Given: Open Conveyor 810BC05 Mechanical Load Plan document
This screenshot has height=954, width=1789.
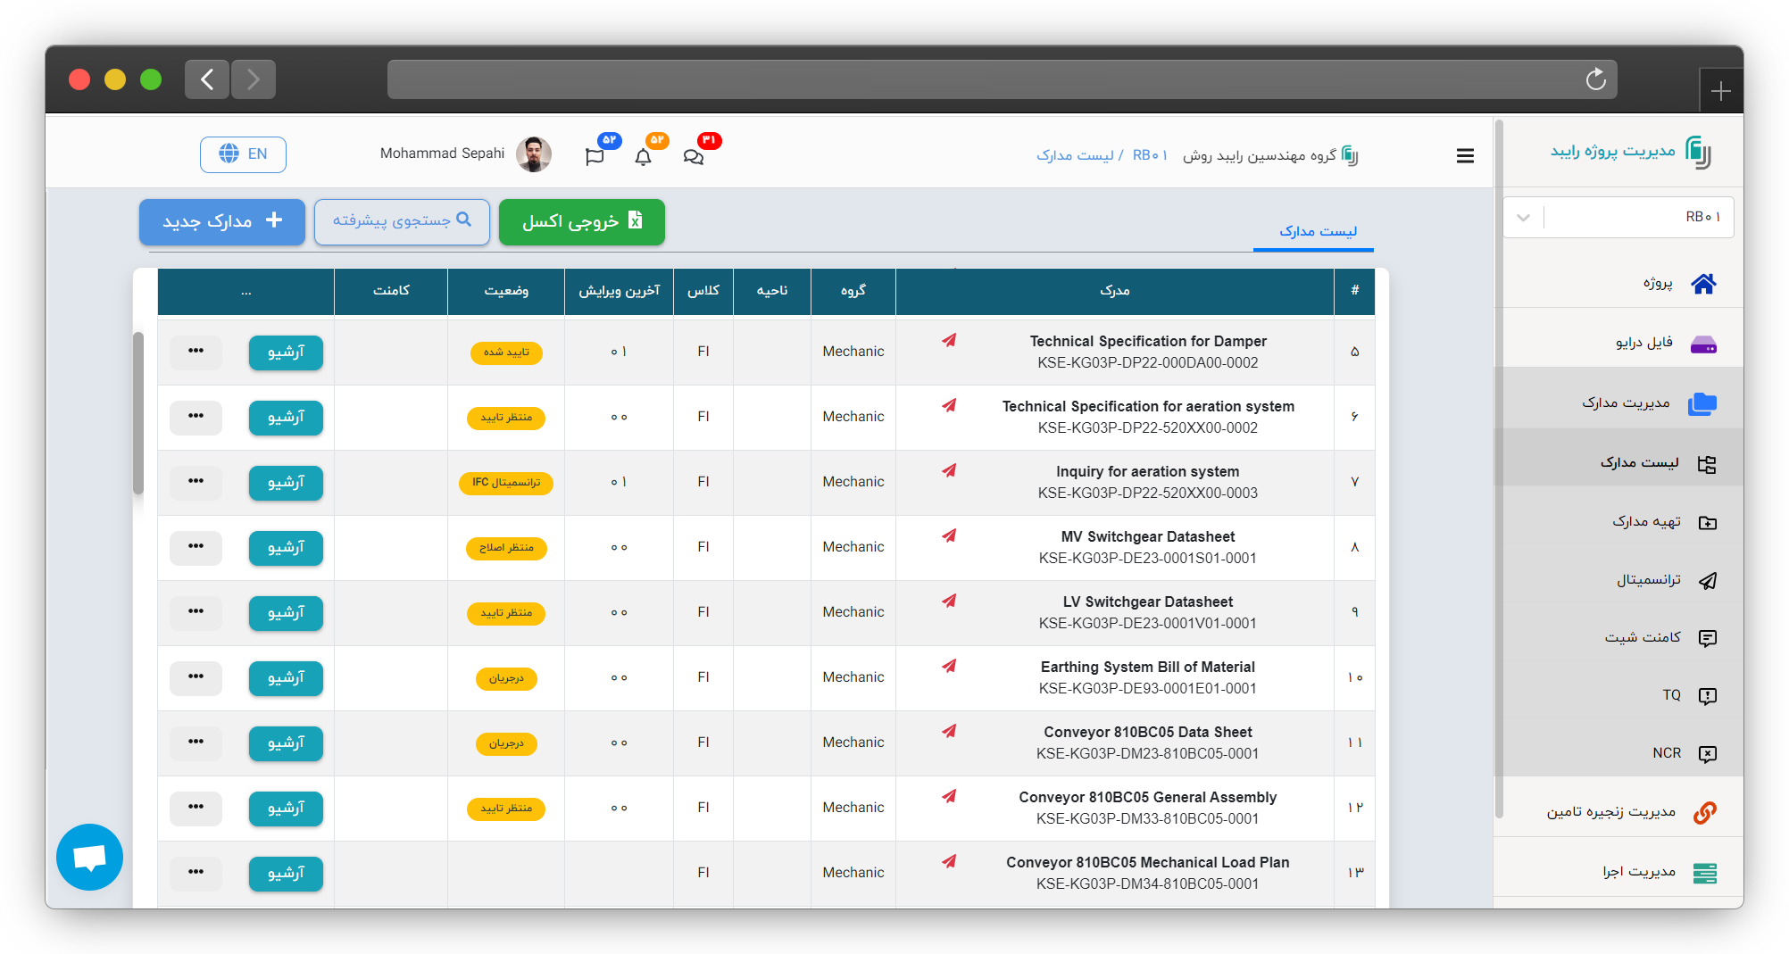Looking at the screenshot, I should (1147, 862).
